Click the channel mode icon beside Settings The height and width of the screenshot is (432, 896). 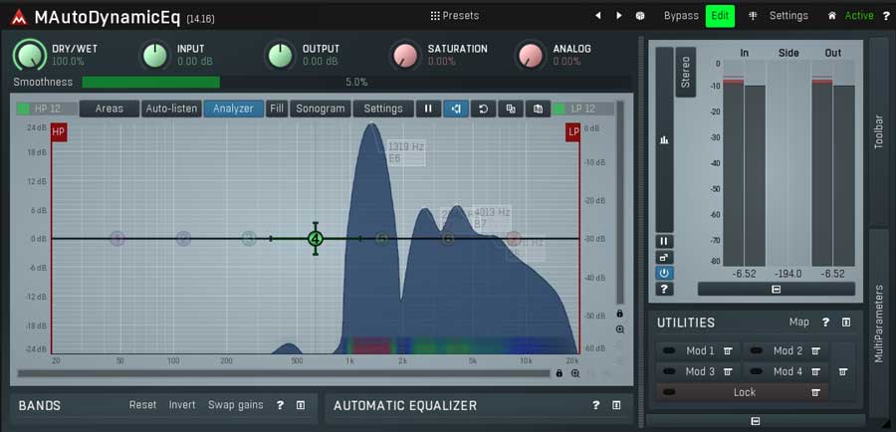(x=753, y=16)
